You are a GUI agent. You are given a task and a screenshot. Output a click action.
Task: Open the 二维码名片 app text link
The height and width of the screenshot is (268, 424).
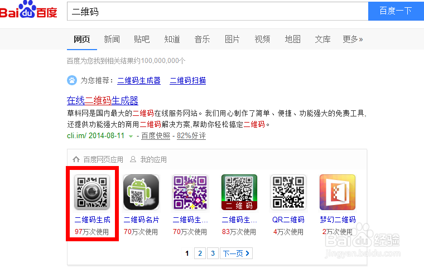(141, 220)
